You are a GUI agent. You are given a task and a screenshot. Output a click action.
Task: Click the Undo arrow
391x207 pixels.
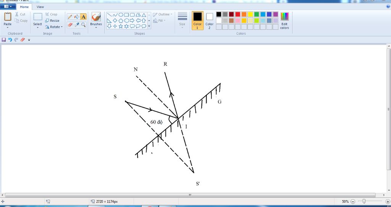(x=10, y=40)
